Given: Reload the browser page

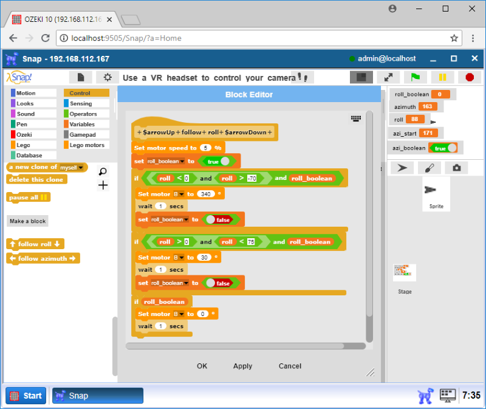Looking at the screenshot, I should point(46,38).
